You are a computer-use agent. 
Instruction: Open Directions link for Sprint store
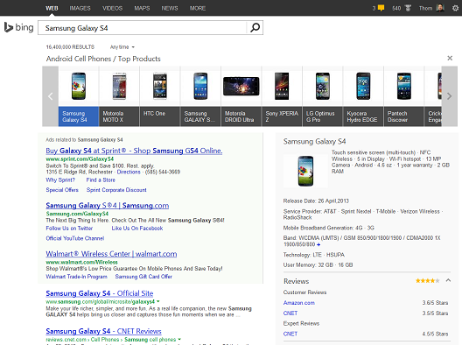[129, 172]
